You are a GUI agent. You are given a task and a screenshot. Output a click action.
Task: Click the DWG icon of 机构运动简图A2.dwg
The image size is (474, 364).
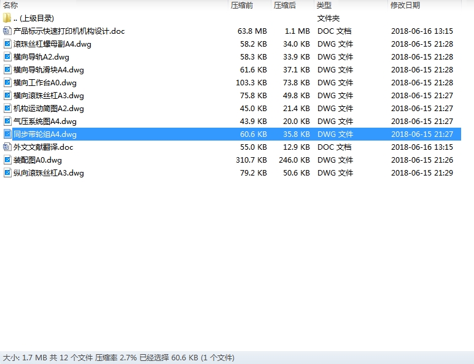pos(7,108)
